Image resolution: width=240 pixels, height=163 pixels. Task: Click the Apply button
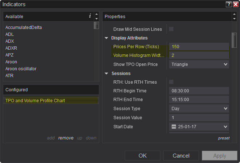tap(220, 156)
